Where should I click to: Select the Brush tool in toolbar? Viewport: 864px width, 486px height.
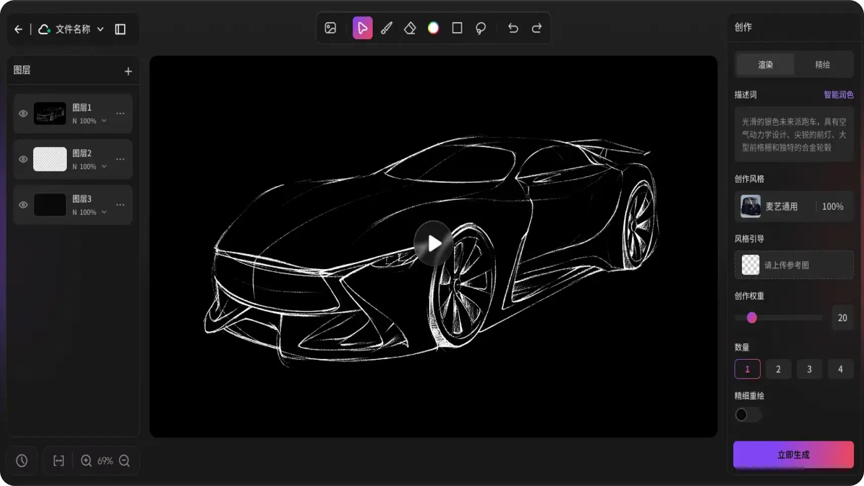click(x=386, y=28)
